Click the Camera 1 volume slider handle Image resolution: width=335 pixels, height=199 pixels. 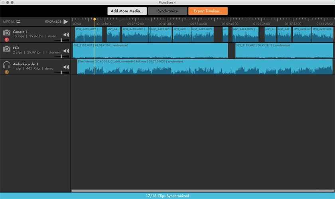[x=61, y=40]
